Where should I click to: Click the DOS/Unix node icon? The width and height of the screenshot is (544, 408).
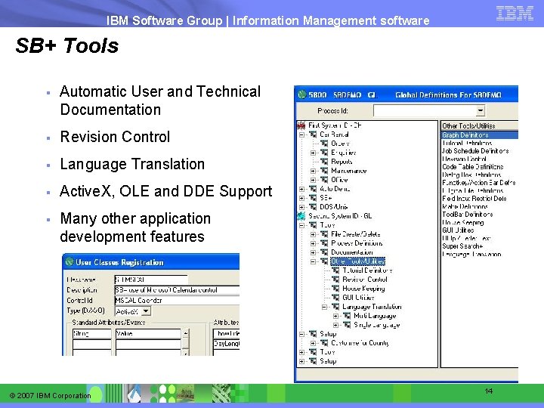click(313, 207)
